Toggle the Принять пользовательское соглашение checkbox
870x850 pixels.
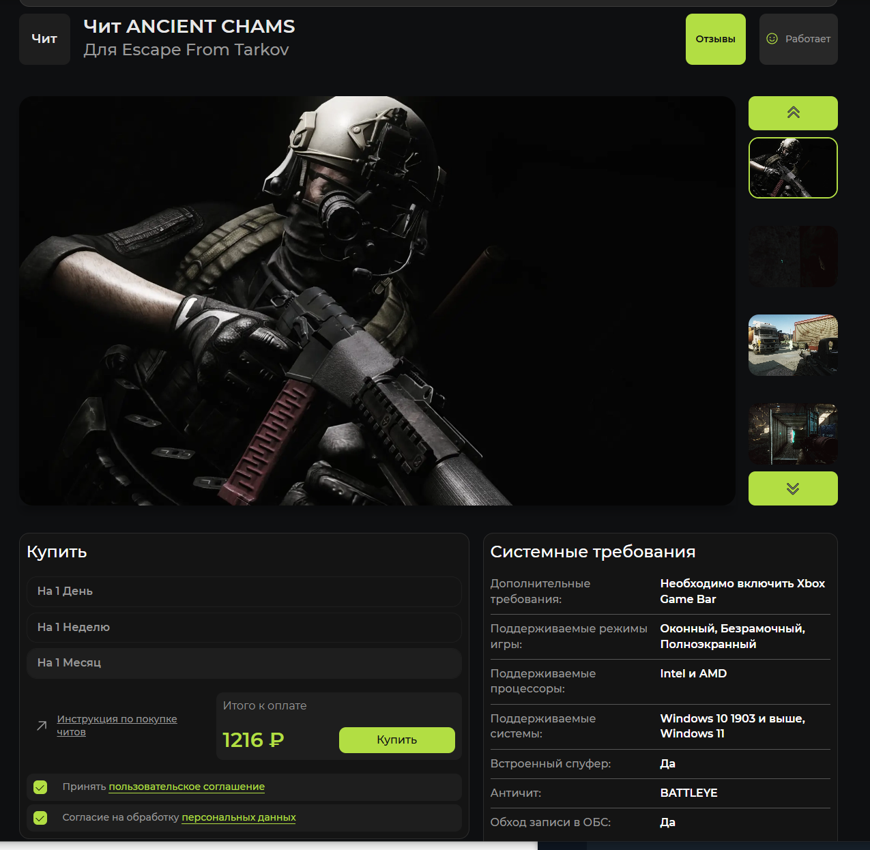click(40, 787)
